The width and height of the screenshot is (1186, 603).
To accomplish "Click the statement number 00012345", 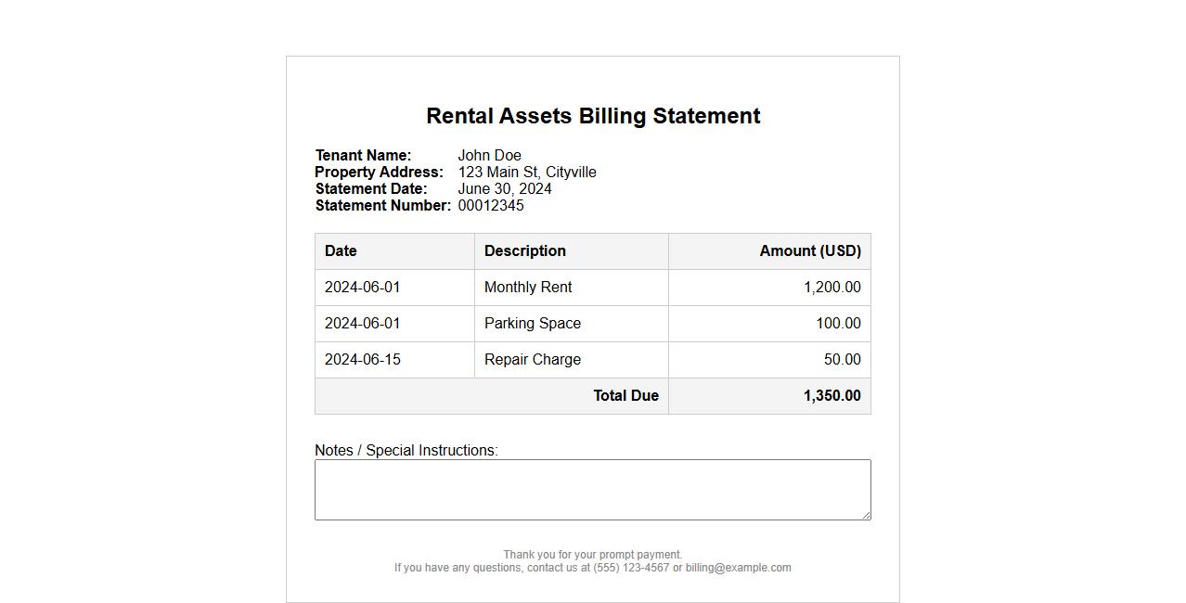I will tap(490, 206).
